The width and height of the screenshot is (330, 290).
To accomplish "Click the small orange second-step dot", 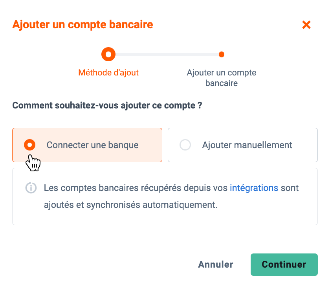I will 222,55.
